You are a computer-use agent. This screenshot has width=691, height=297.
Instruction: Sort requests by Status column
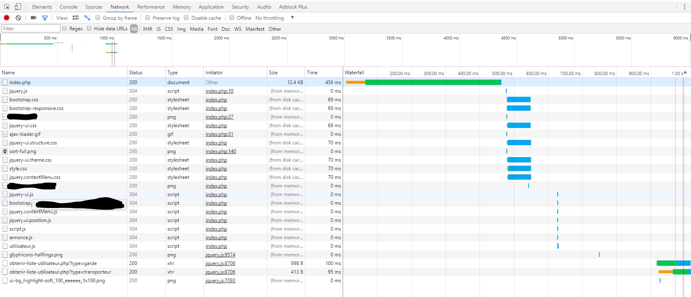point(146,73)
